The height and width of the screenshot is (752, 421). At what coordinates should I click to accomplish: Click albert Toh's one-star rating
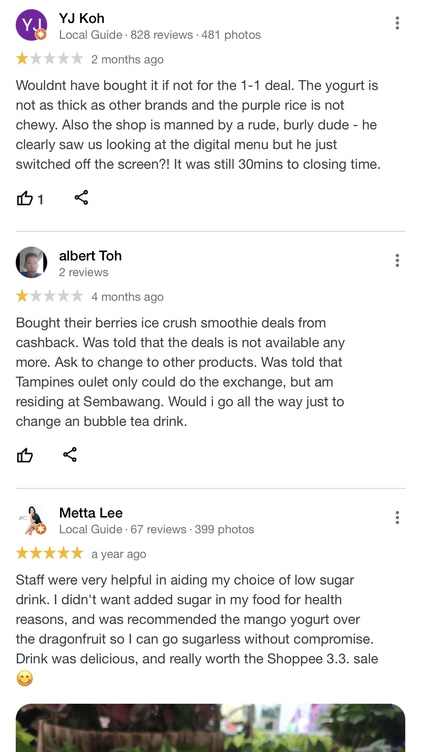50,296
